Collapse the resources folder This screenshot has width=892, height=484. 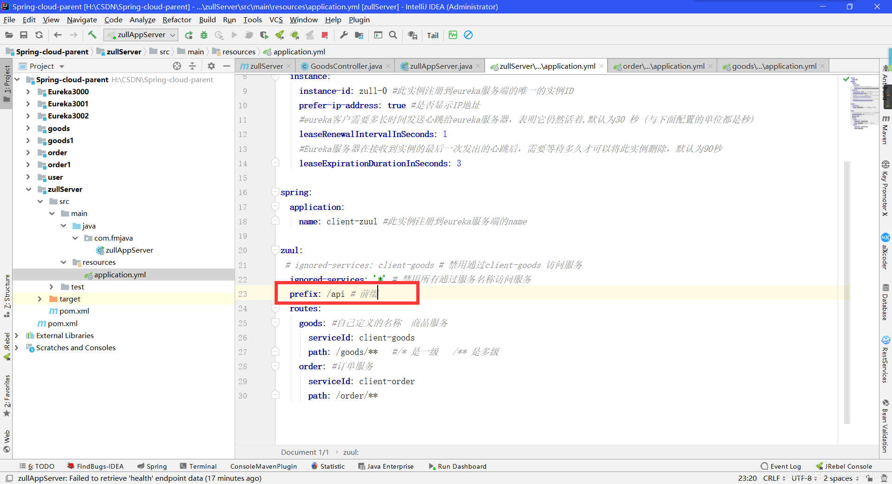tap(64, 262)
